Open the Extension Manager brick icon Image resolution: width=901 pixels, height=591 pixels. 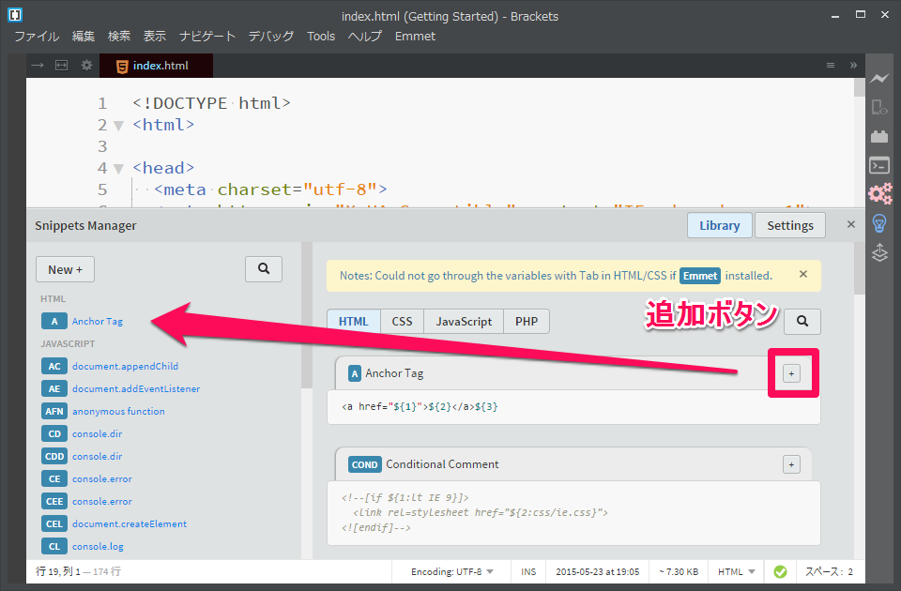tap(879, 136)
